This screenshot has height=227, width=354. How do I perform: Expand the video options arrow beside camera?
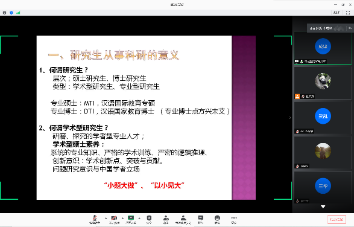pos(122,218)
